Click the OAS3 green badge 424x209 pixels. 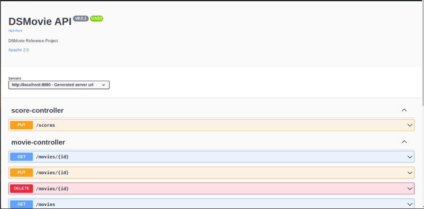(97, 19)
